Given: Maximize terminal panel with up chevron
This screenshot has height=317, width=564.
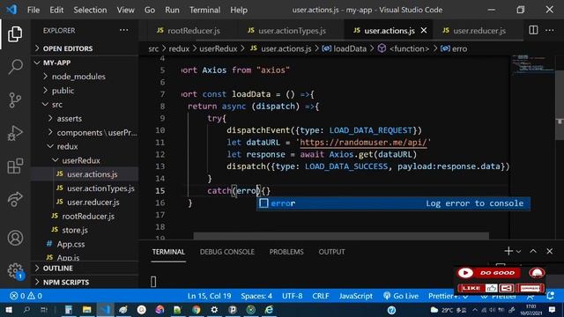Looking at the screenshot, I should 533,251.
